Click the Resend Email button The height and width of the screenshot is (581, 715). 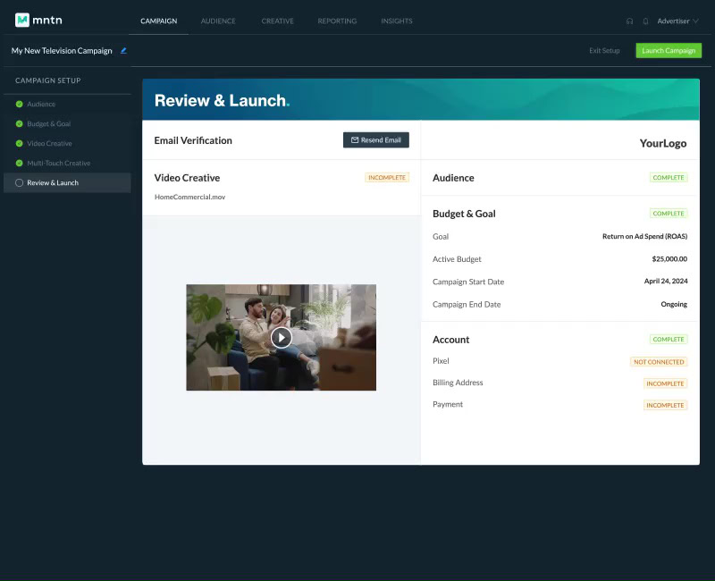tap(376, 140)
